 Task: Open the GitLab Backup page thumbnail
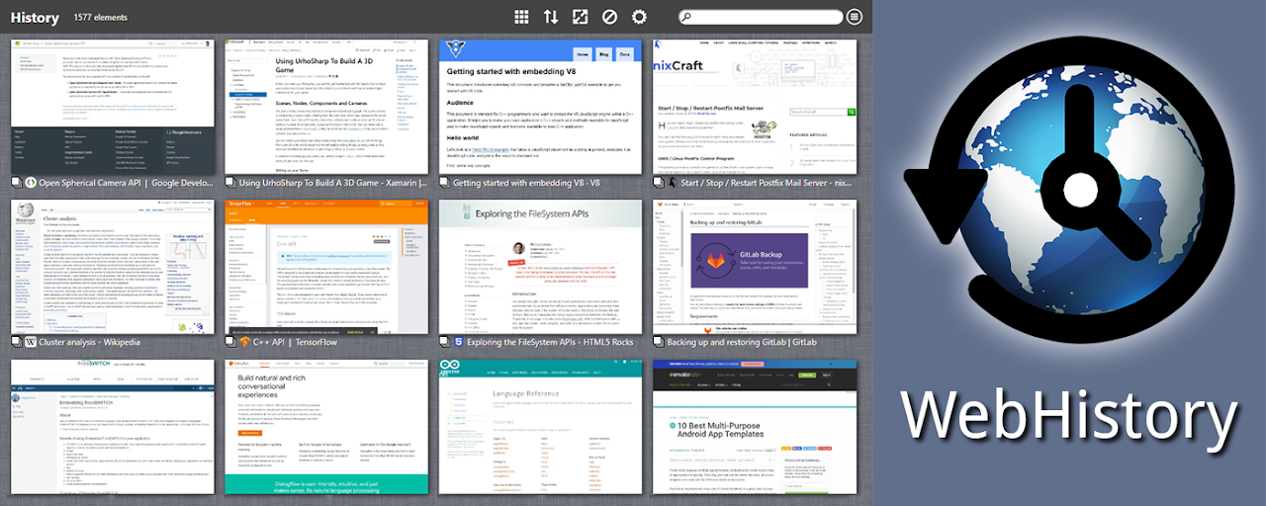[754, 267]
